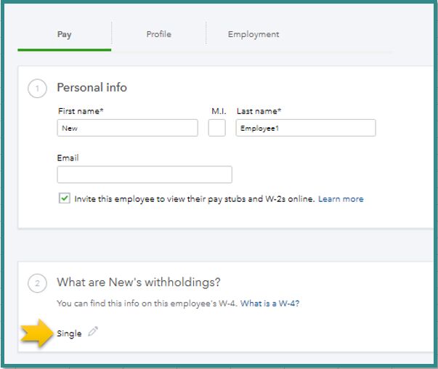Open the Learn more link
Image resolution: width=438 pixels, height=369 pixels.
pos(341,199)
